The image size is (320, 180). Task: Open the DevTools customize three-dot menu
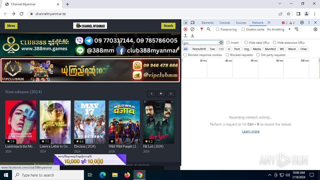click(x=309, y=22)
